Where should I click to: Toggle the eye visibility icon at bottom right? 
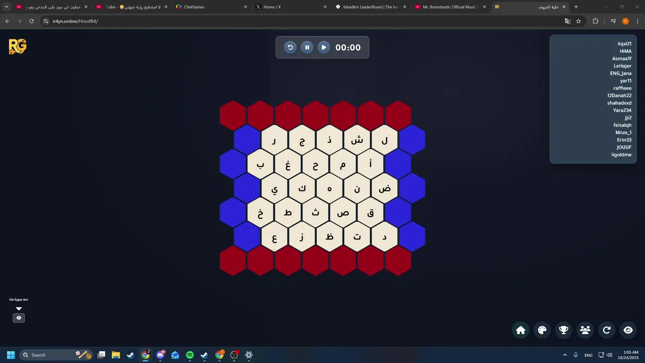coord(628,330)
